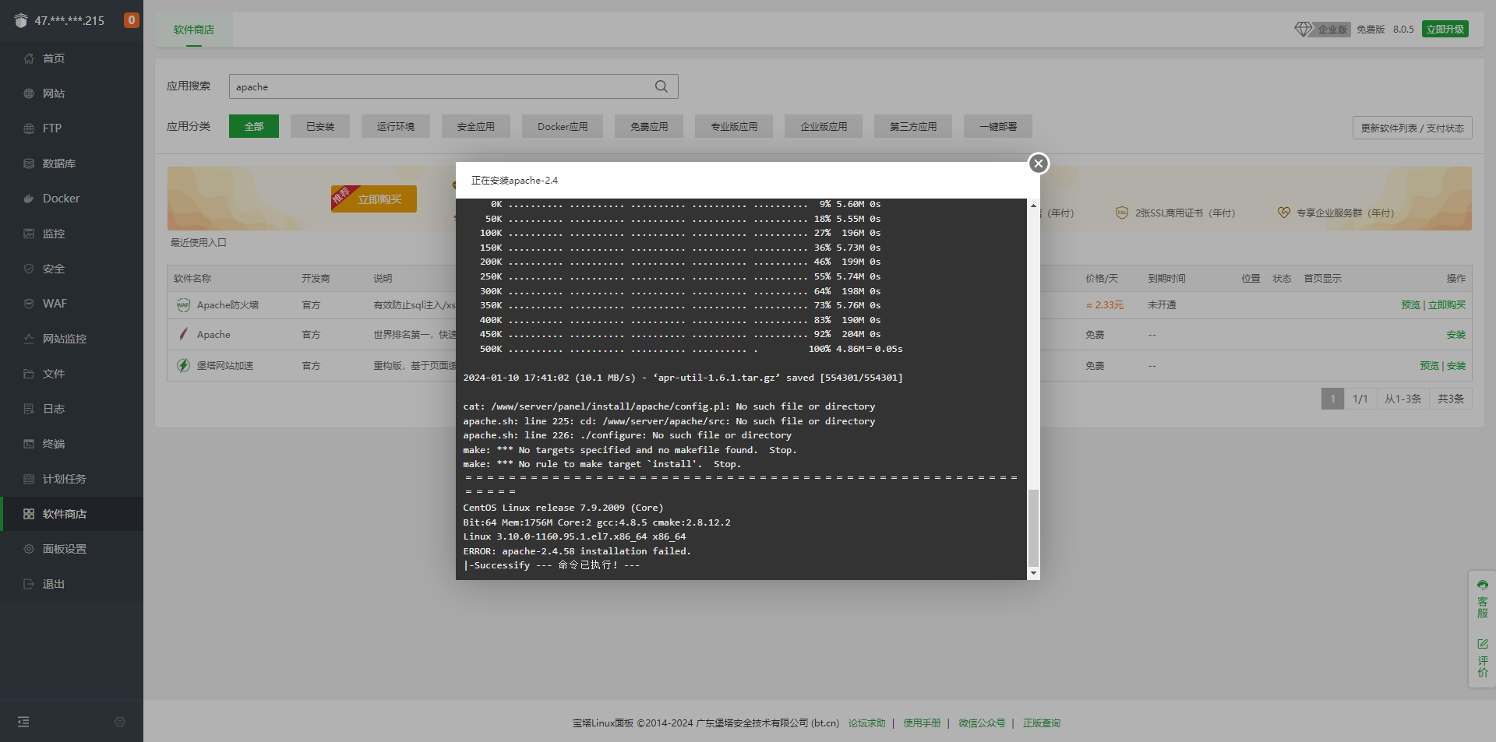
Task: Click the gear icon beside 面板设置
Action: (29, 549)
